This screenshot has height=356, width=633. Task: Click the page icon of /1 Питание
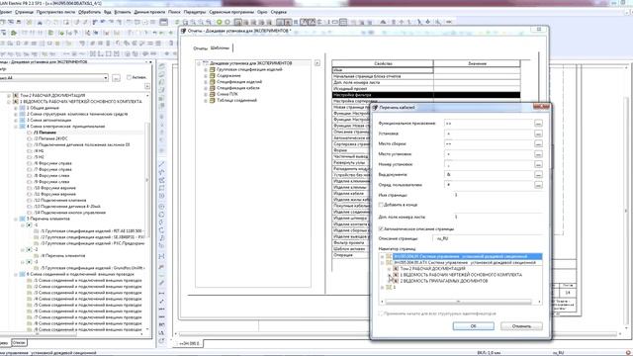pos(30,133)
